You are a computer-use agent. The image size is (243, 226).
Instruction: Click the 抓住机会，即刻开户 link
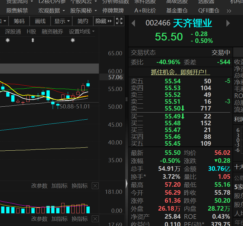coord(180,72)
